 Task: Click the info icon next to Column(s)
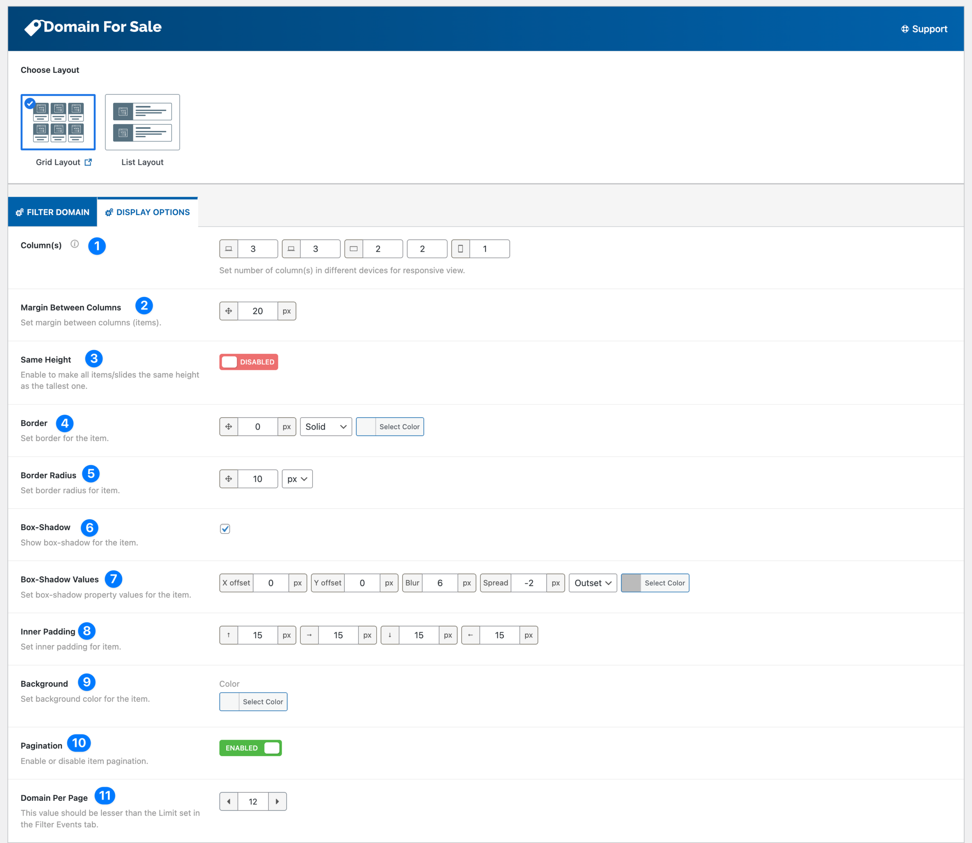[74, 244]
